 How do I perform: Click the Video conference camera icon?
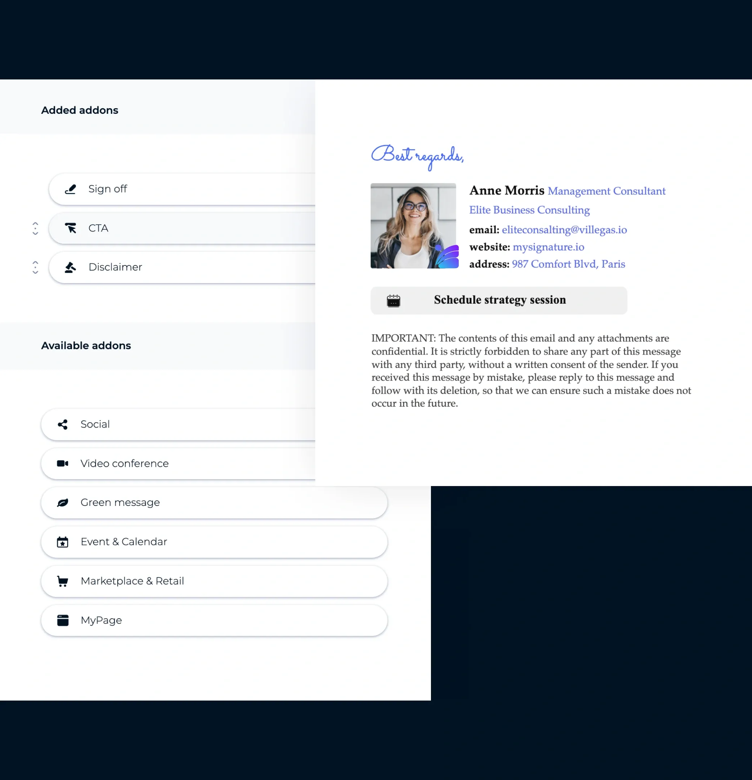coord(62,463)
